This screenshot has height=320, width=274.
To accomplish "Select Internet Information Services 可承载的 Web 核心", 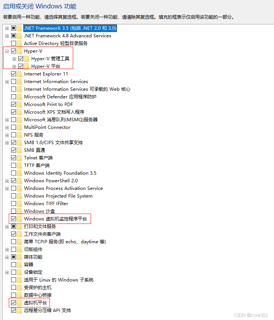I will [x=77, y=89].
